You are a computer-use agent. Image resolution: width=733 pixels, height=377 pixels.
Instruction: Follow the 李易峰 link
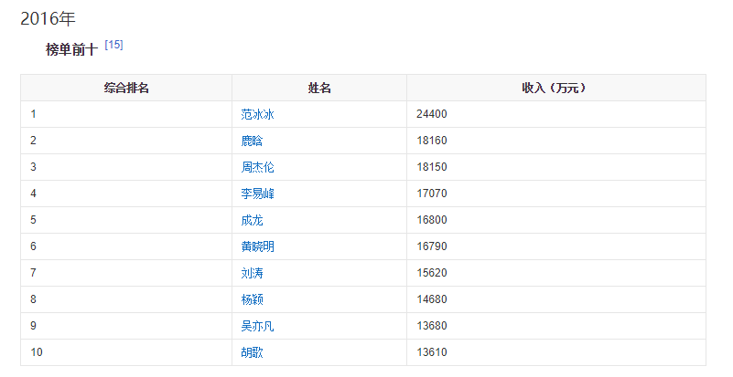pyautogui.click(x=257, y=194)
